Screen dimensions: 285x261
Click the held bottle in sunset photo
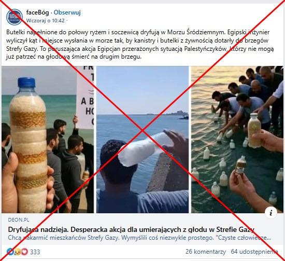(x=254, y=130)
